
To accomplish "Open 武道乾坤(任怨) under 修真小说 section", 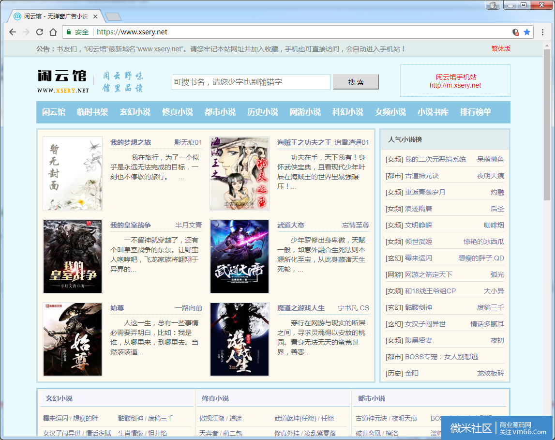I will coord(295,418).
